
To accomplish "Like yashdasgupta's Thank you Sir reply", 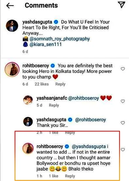I will tap(123, 123).
